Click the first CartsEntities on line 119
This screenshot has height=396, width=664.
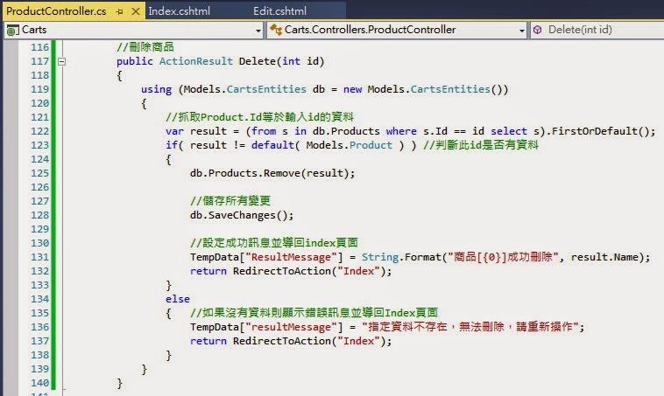click(266, 89)
